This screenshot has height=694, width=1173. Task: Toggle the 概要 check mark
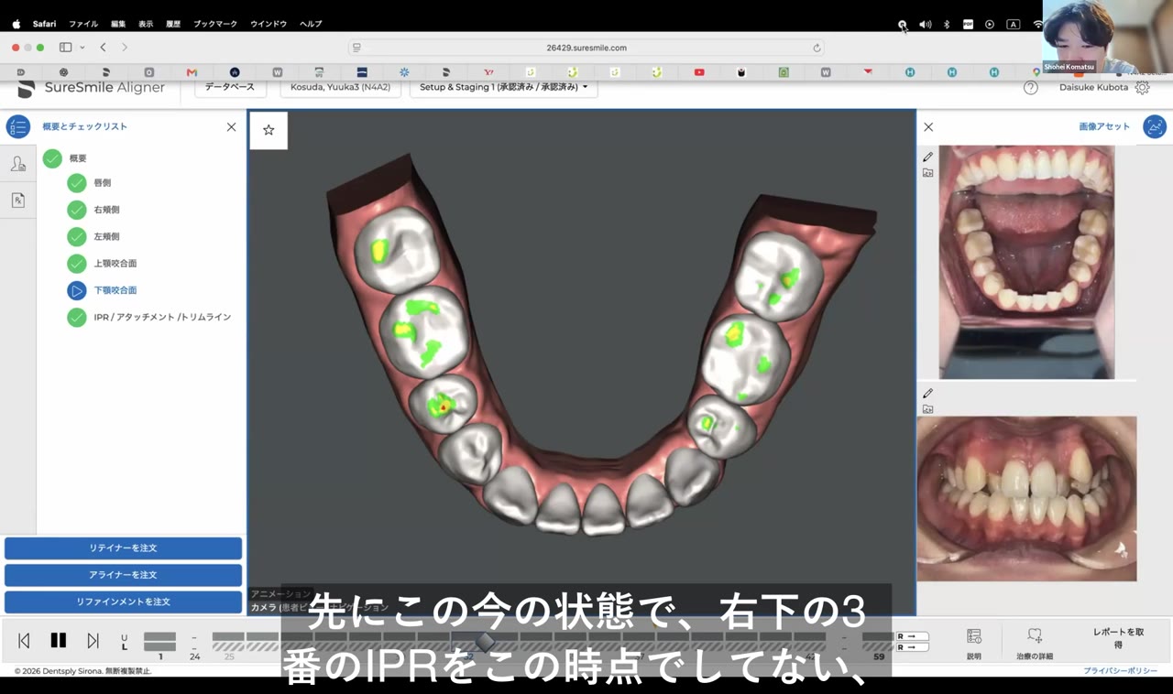click(52, 158)
